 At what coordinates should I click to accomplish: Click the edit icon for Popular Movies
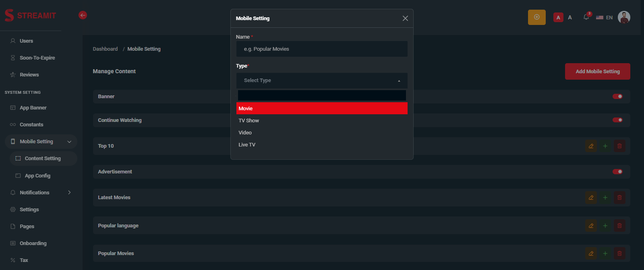tap(591, 254)
